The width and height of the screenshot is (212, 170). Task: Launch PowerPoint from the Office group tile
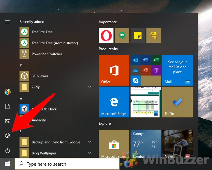pos(146,70)
